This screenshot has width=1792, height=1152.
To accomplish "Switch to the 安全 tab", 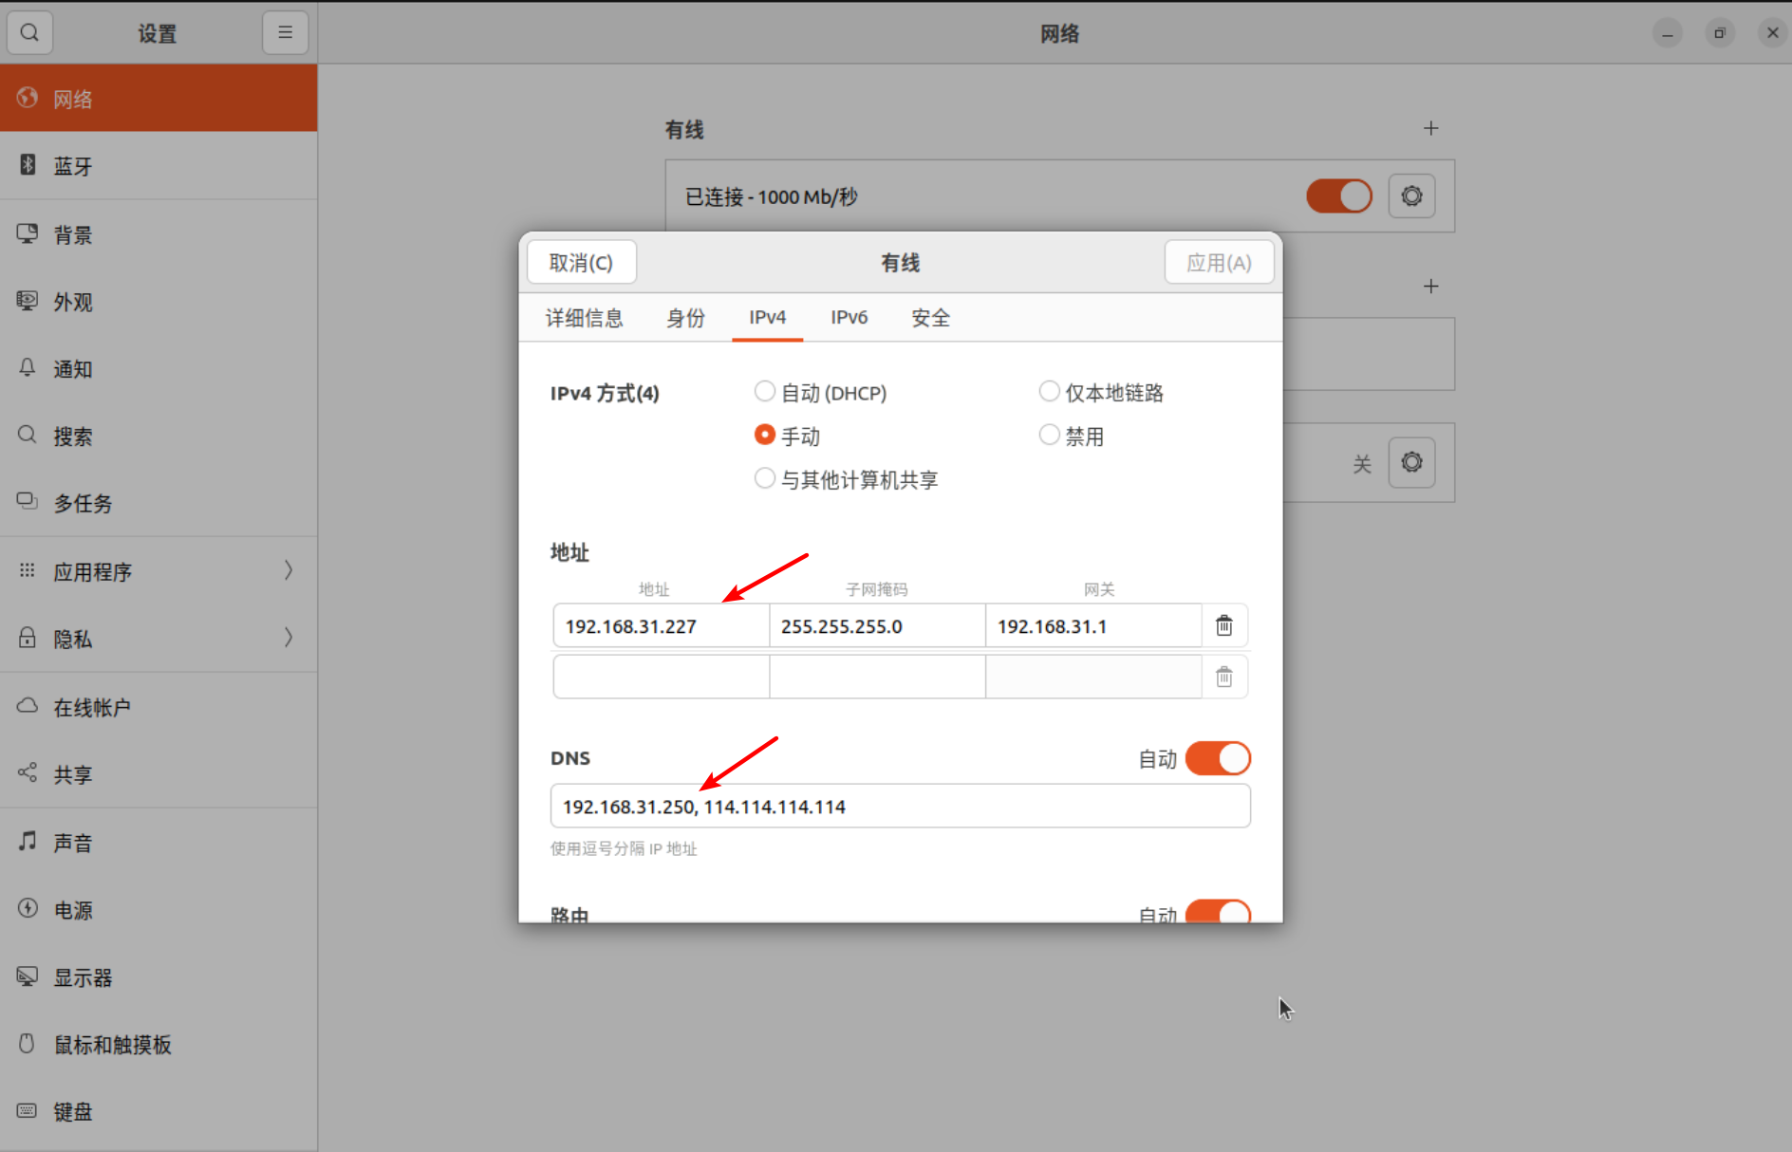I will click(931, 317).
